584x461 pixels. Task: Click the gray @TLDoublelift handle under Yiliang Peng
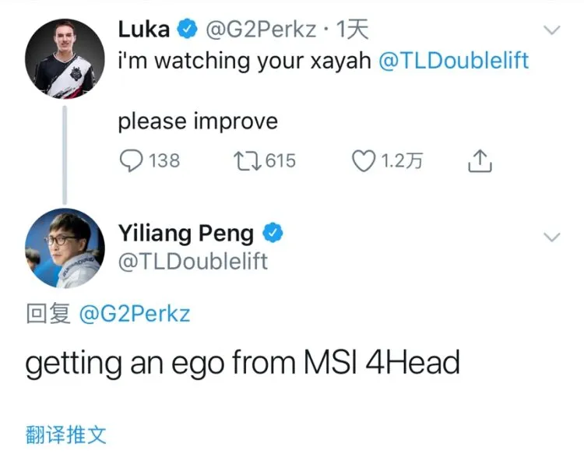tap(193, 261)
